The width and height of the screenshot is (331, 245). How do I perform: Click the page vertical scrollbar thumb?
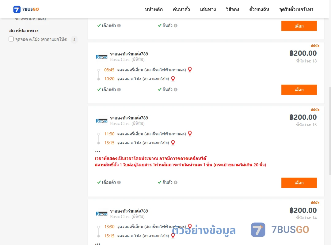pyautogui.click(x=330, y=131)
